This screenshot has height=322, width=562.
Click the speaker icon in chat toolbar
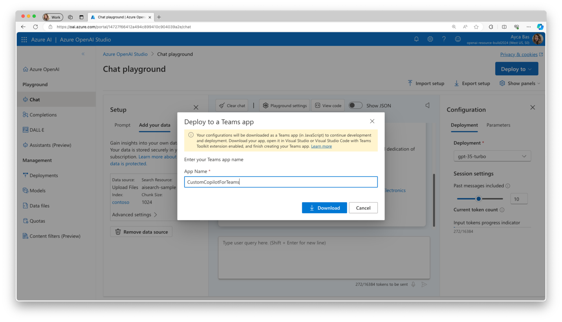[x=427, y=105]
